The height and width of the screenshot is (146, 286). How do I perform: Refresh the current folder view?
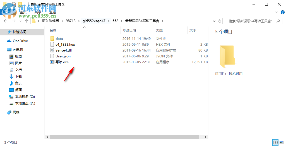point(220,21)
